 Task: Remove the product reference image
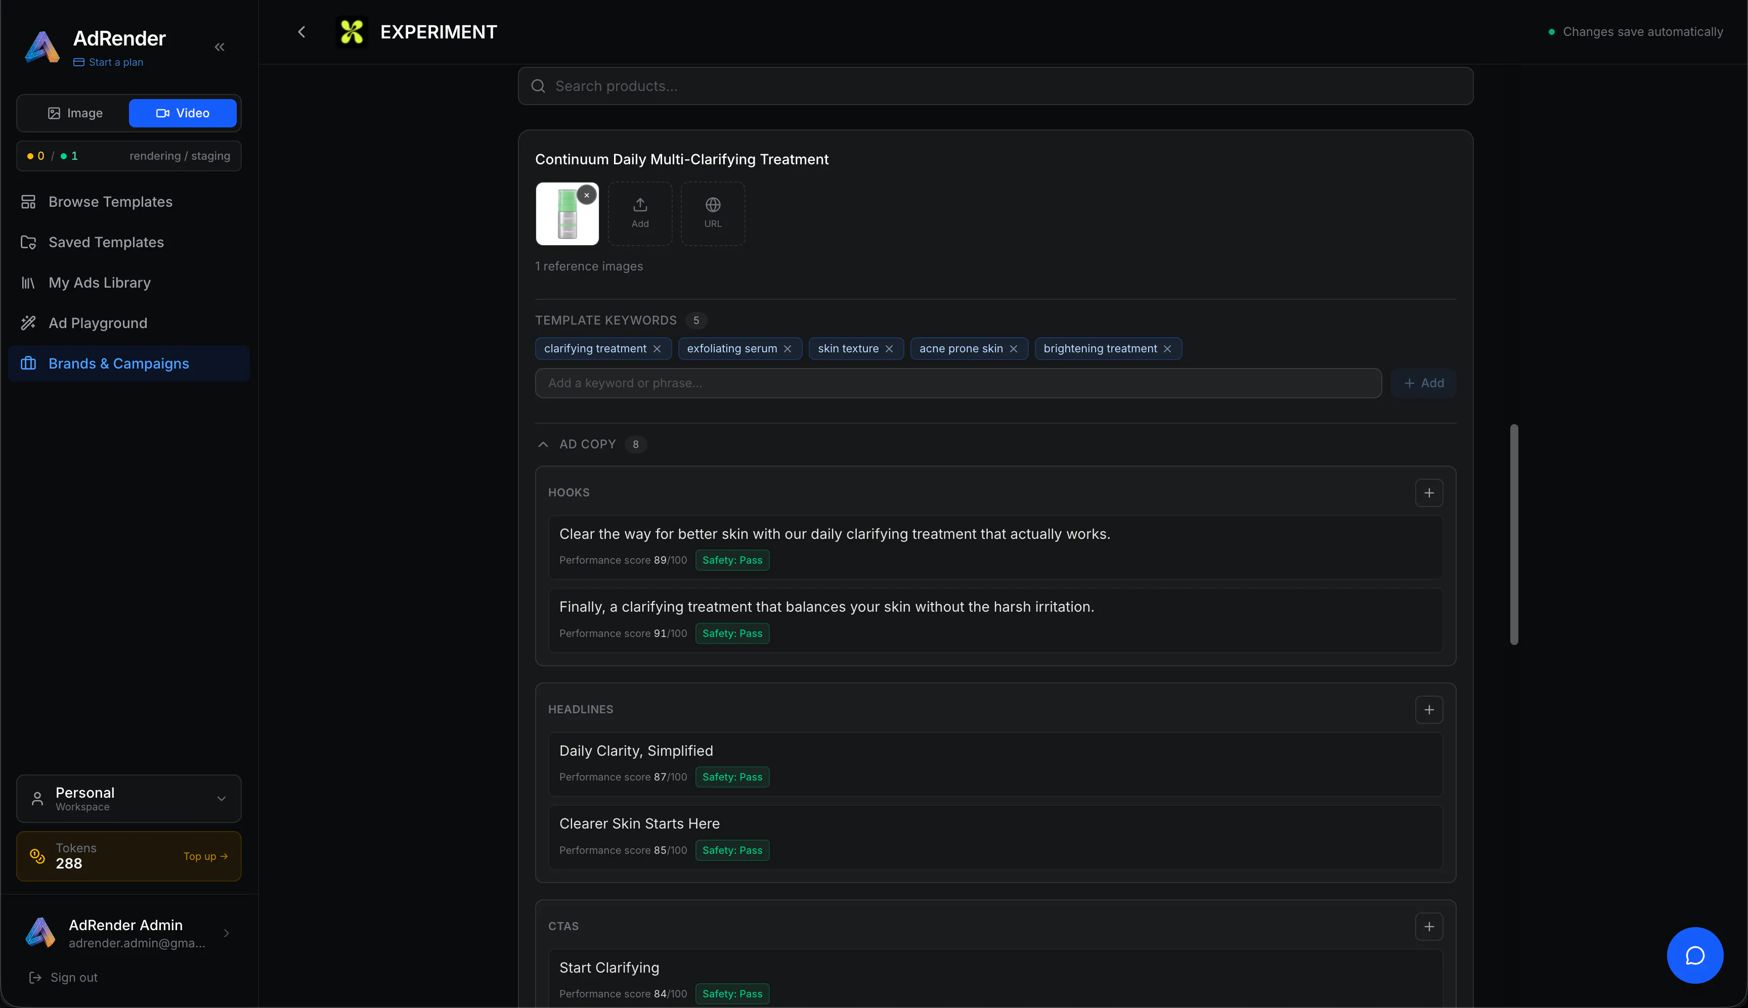click(x=587, y=195)
